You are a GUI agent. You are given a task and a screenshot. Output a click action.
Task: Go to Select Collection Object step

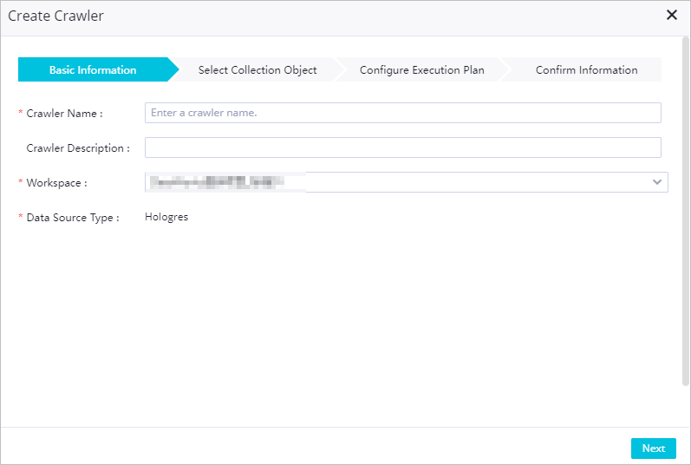coord(257,69)
